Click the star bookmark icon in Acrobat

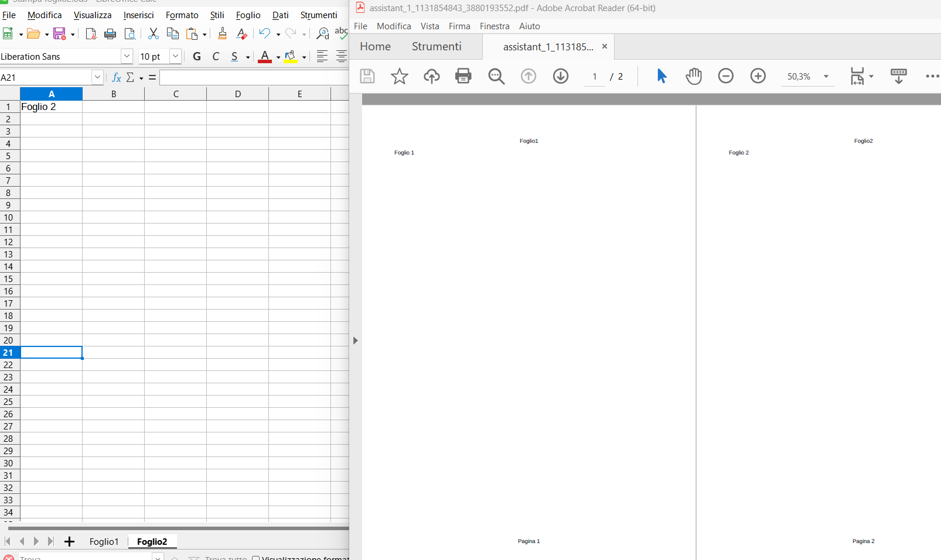click(x=400, y=76)
